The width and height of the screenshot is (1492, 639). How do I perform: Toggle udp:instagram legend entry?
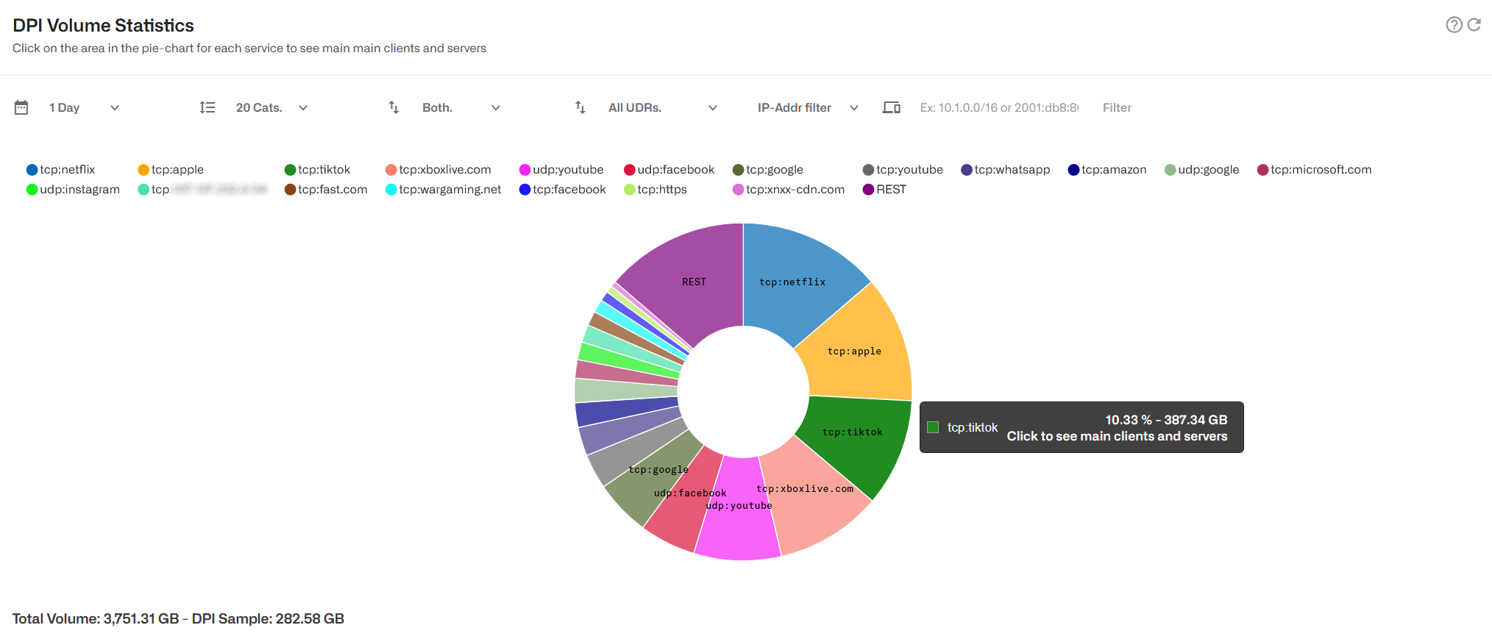(x=73, y=189)
